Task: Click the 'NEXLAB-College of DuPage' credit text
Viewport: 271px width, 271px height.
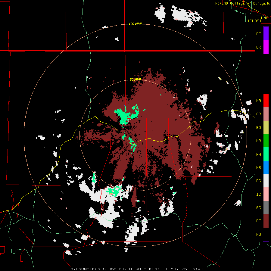Action: (240, 3)
